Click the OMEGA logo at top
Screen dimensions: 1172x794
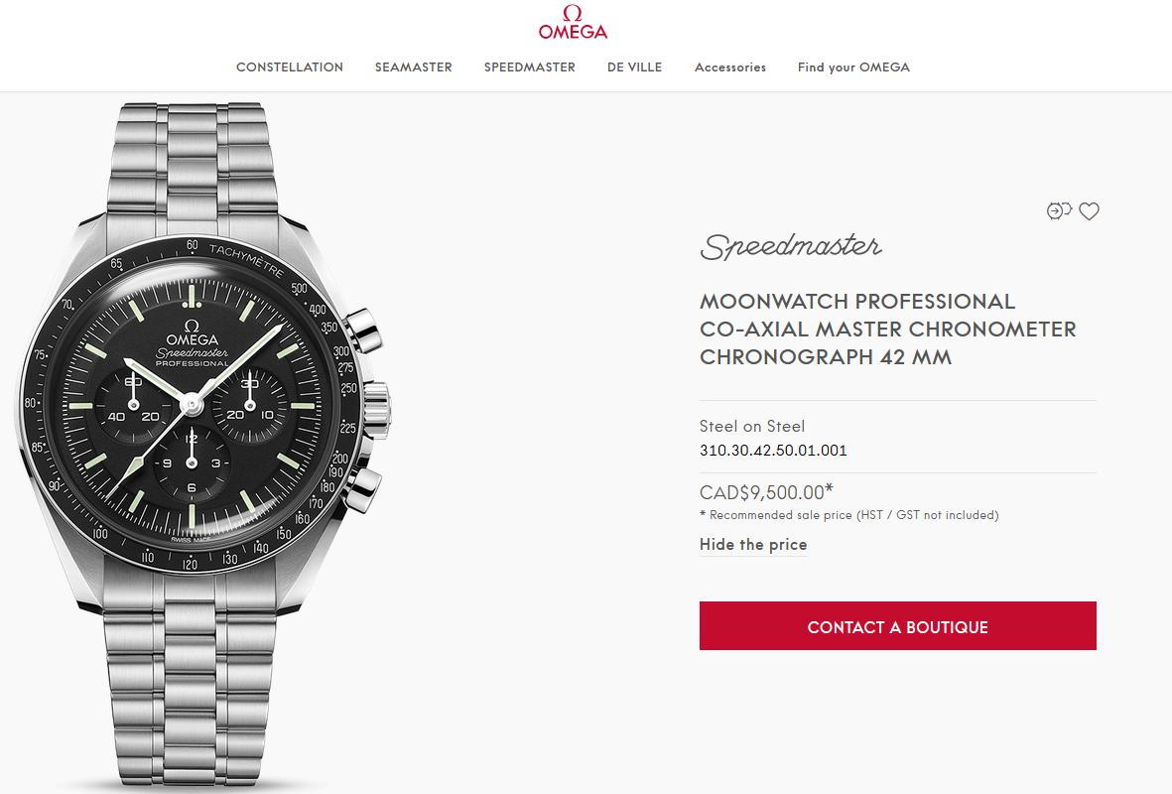pyautogui.click(x=573, y=23)
